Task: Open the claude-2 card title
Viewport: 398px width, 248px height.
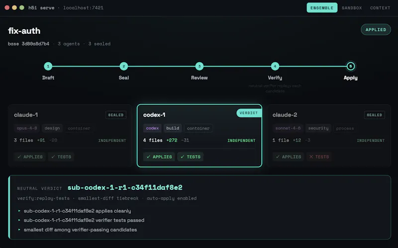Action: pyautogui.click(x=285, y=115)
